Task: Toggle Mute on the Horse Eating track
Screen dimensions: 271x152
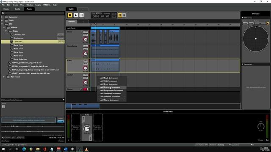Action: (86, 49)
